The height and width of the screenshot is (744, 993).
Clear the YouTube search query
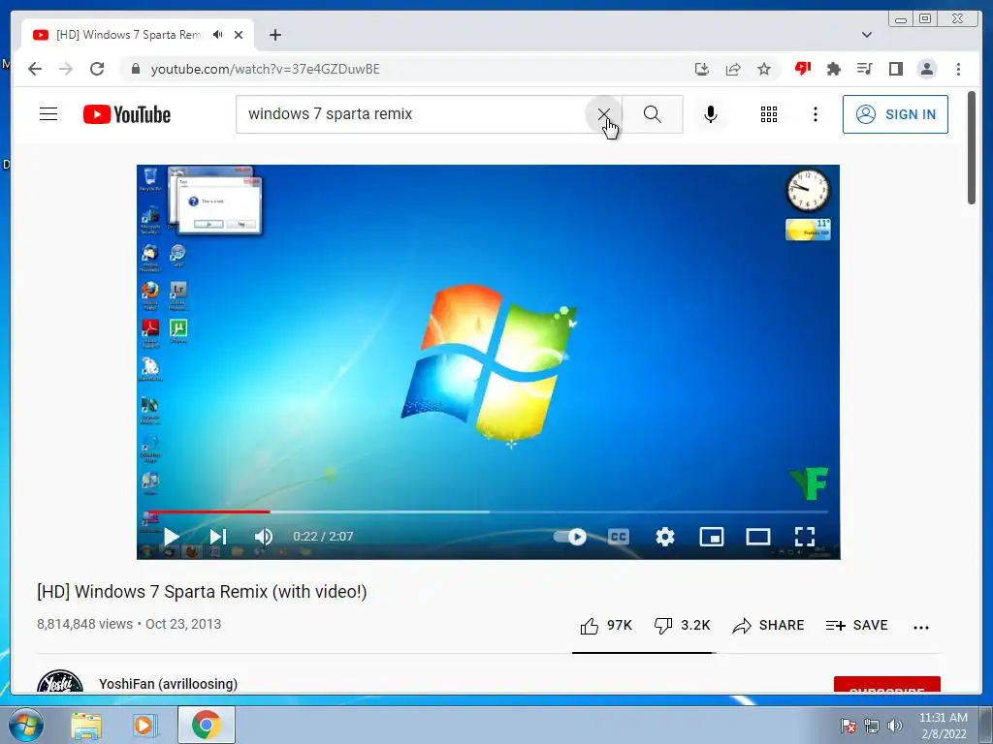pyautogui.click(x=603, y=114)
